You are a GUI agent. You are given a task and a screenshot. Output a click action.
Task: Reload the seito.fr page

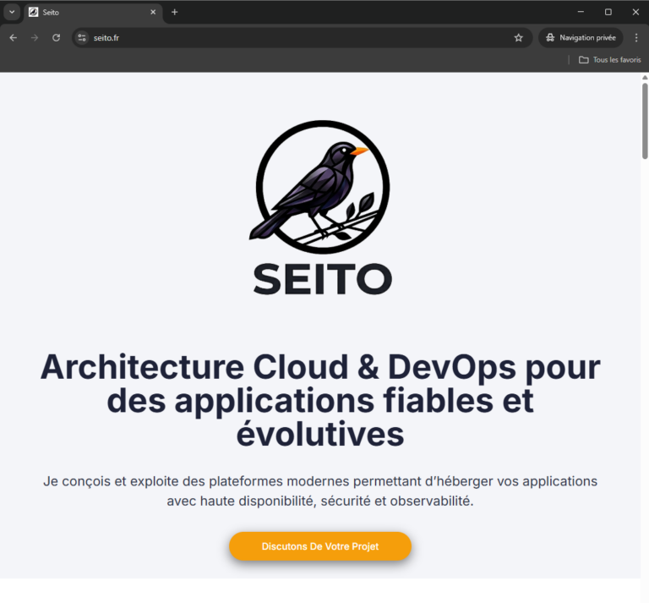(x=57, y=38)
